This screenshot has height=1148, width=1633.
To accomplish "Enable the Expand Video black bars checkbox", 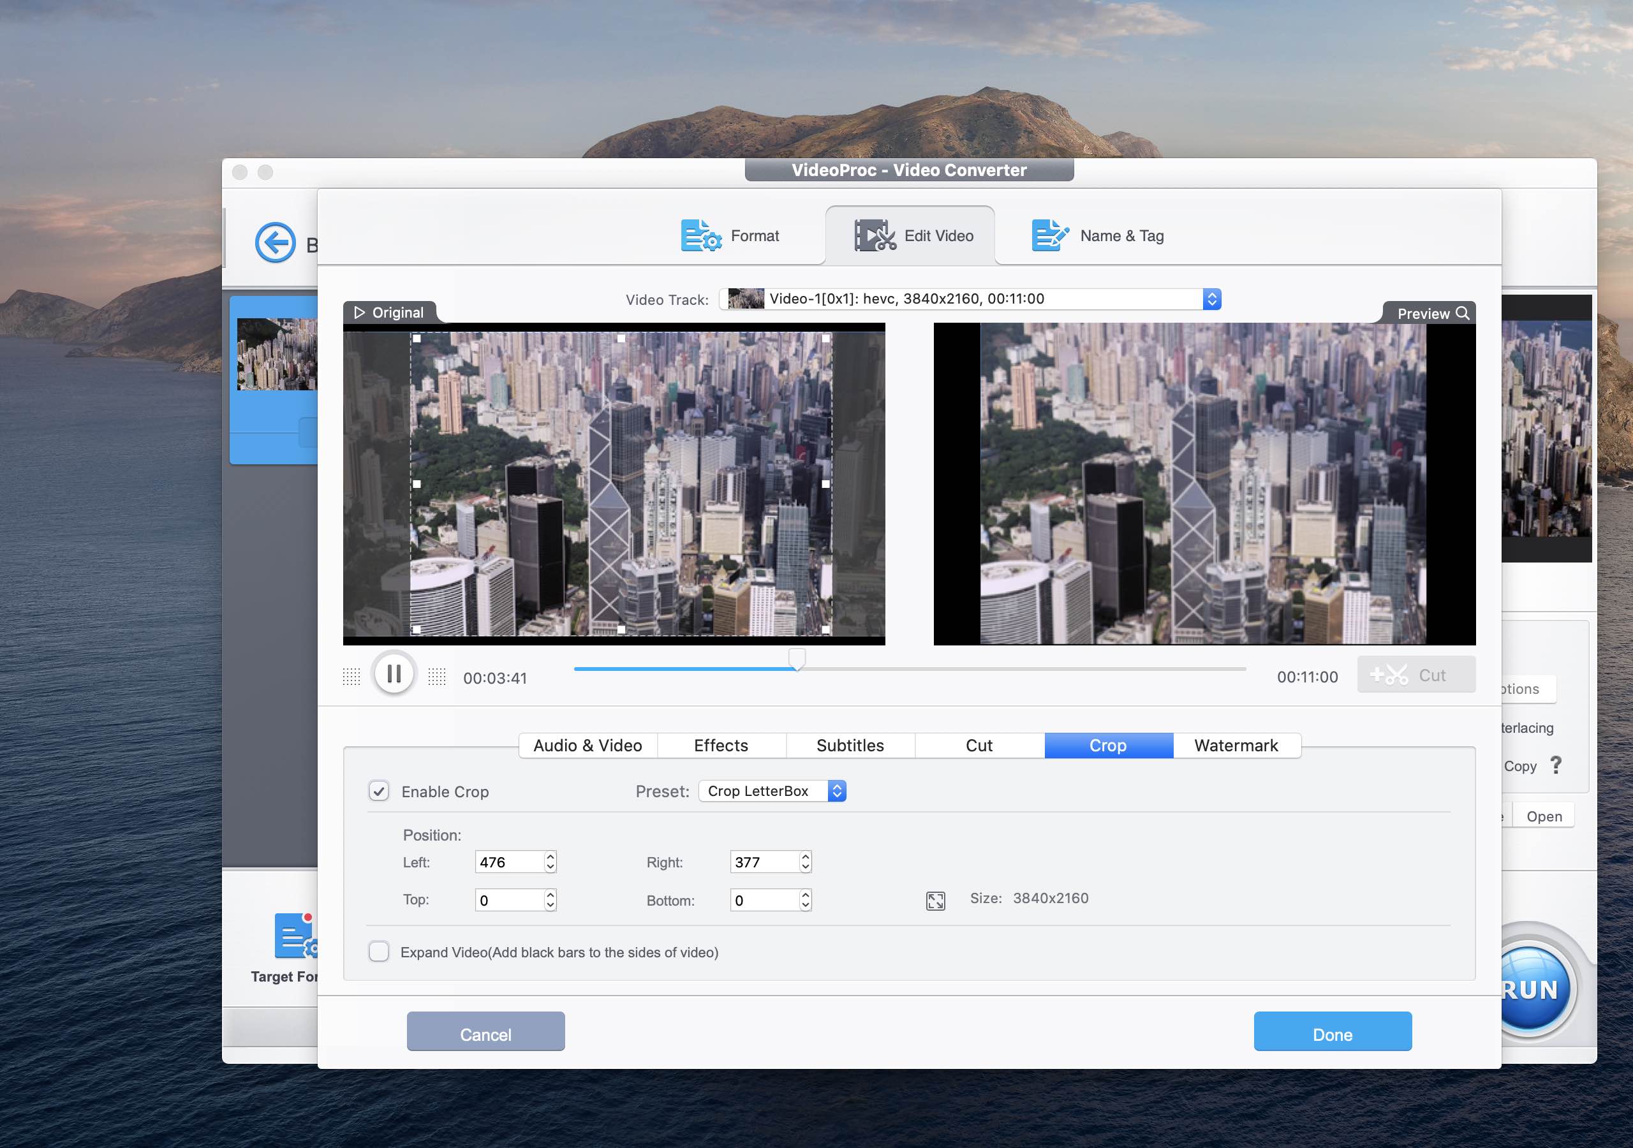I will (x=379, y=951).
